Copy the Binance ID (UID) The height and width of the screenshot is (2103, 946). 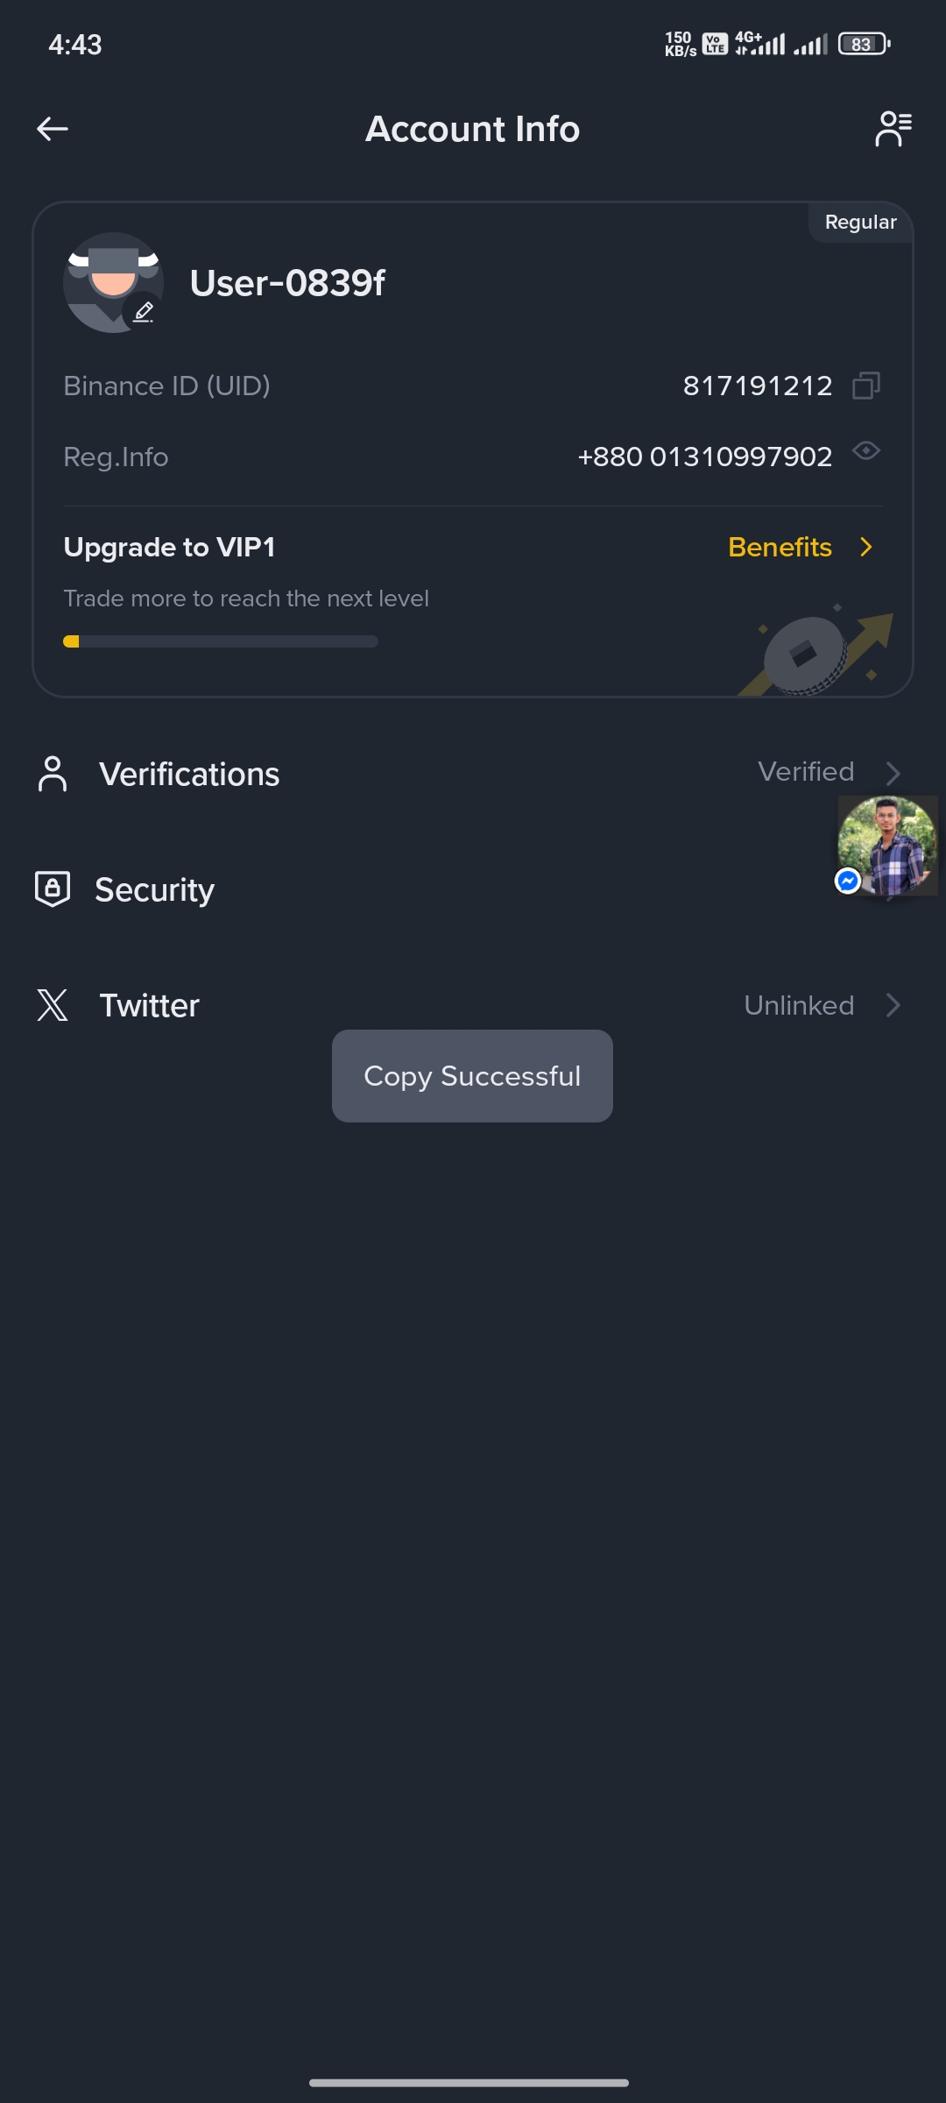click(865, 386)
